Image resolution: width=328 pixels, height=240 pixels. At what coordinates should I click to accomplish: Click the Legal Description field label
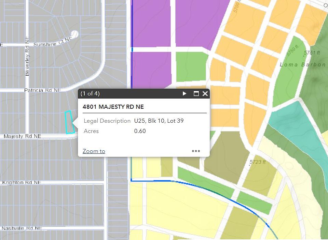107,121
